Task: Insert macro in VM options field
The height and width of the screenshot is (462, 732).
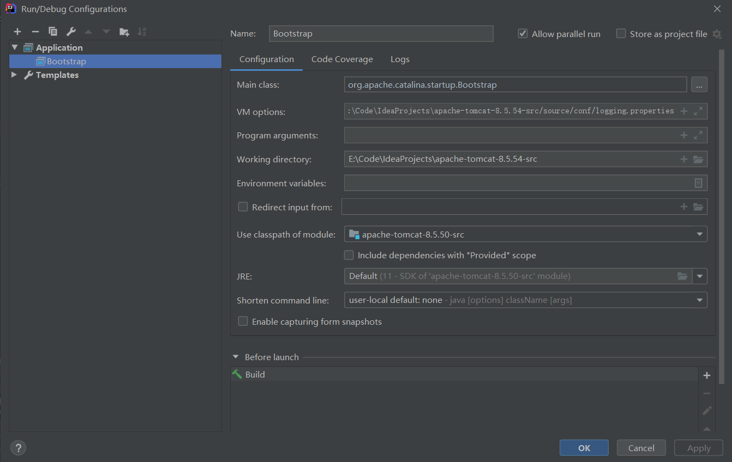Action: click(684, 111)
